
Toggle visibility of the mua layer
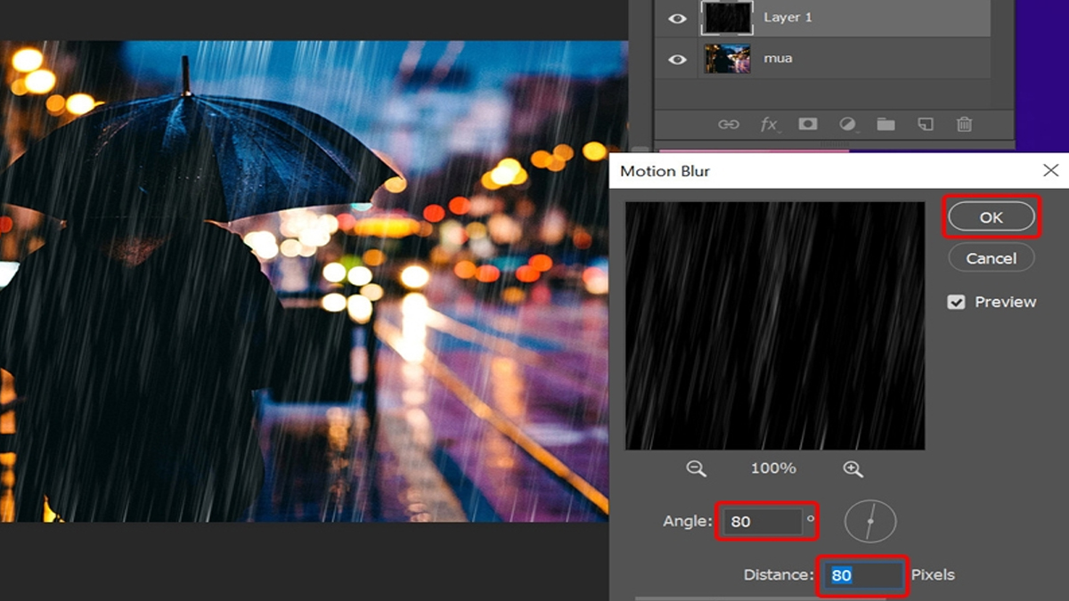click(x=677, y=59)
